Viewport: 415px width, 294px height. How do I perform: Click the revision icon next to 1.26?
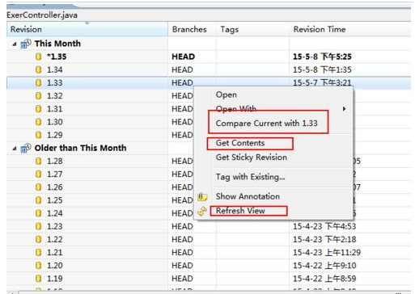39,187
